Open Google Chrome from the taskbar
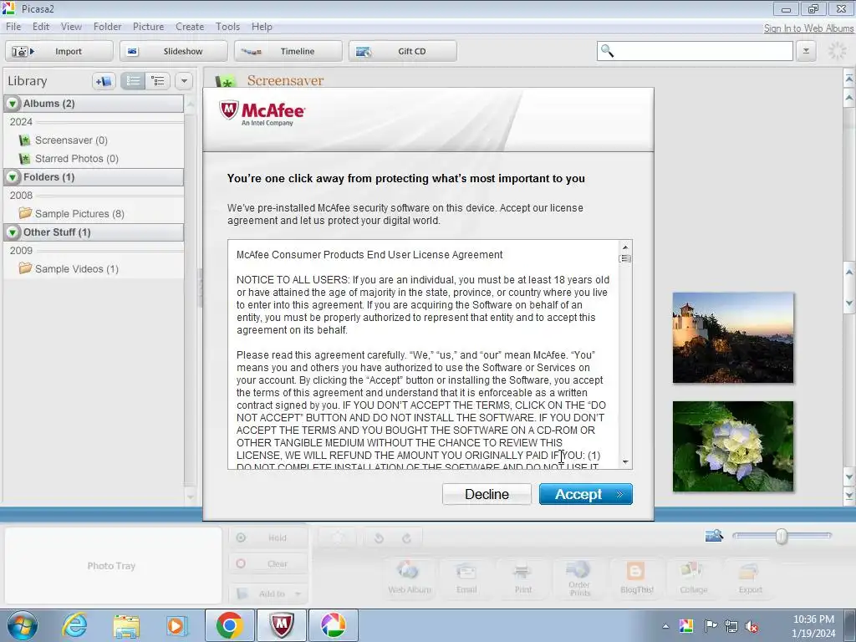 pos(229,625)
